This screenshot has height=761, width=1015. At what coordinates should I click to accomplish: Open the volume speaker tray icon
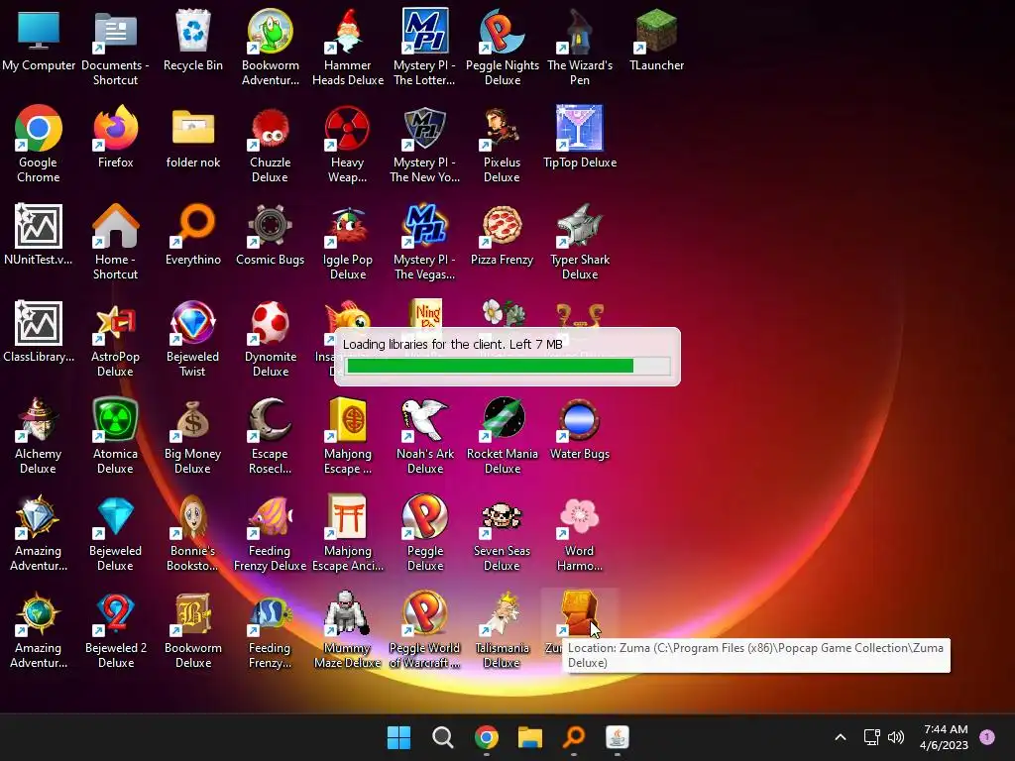coord(896,737)
